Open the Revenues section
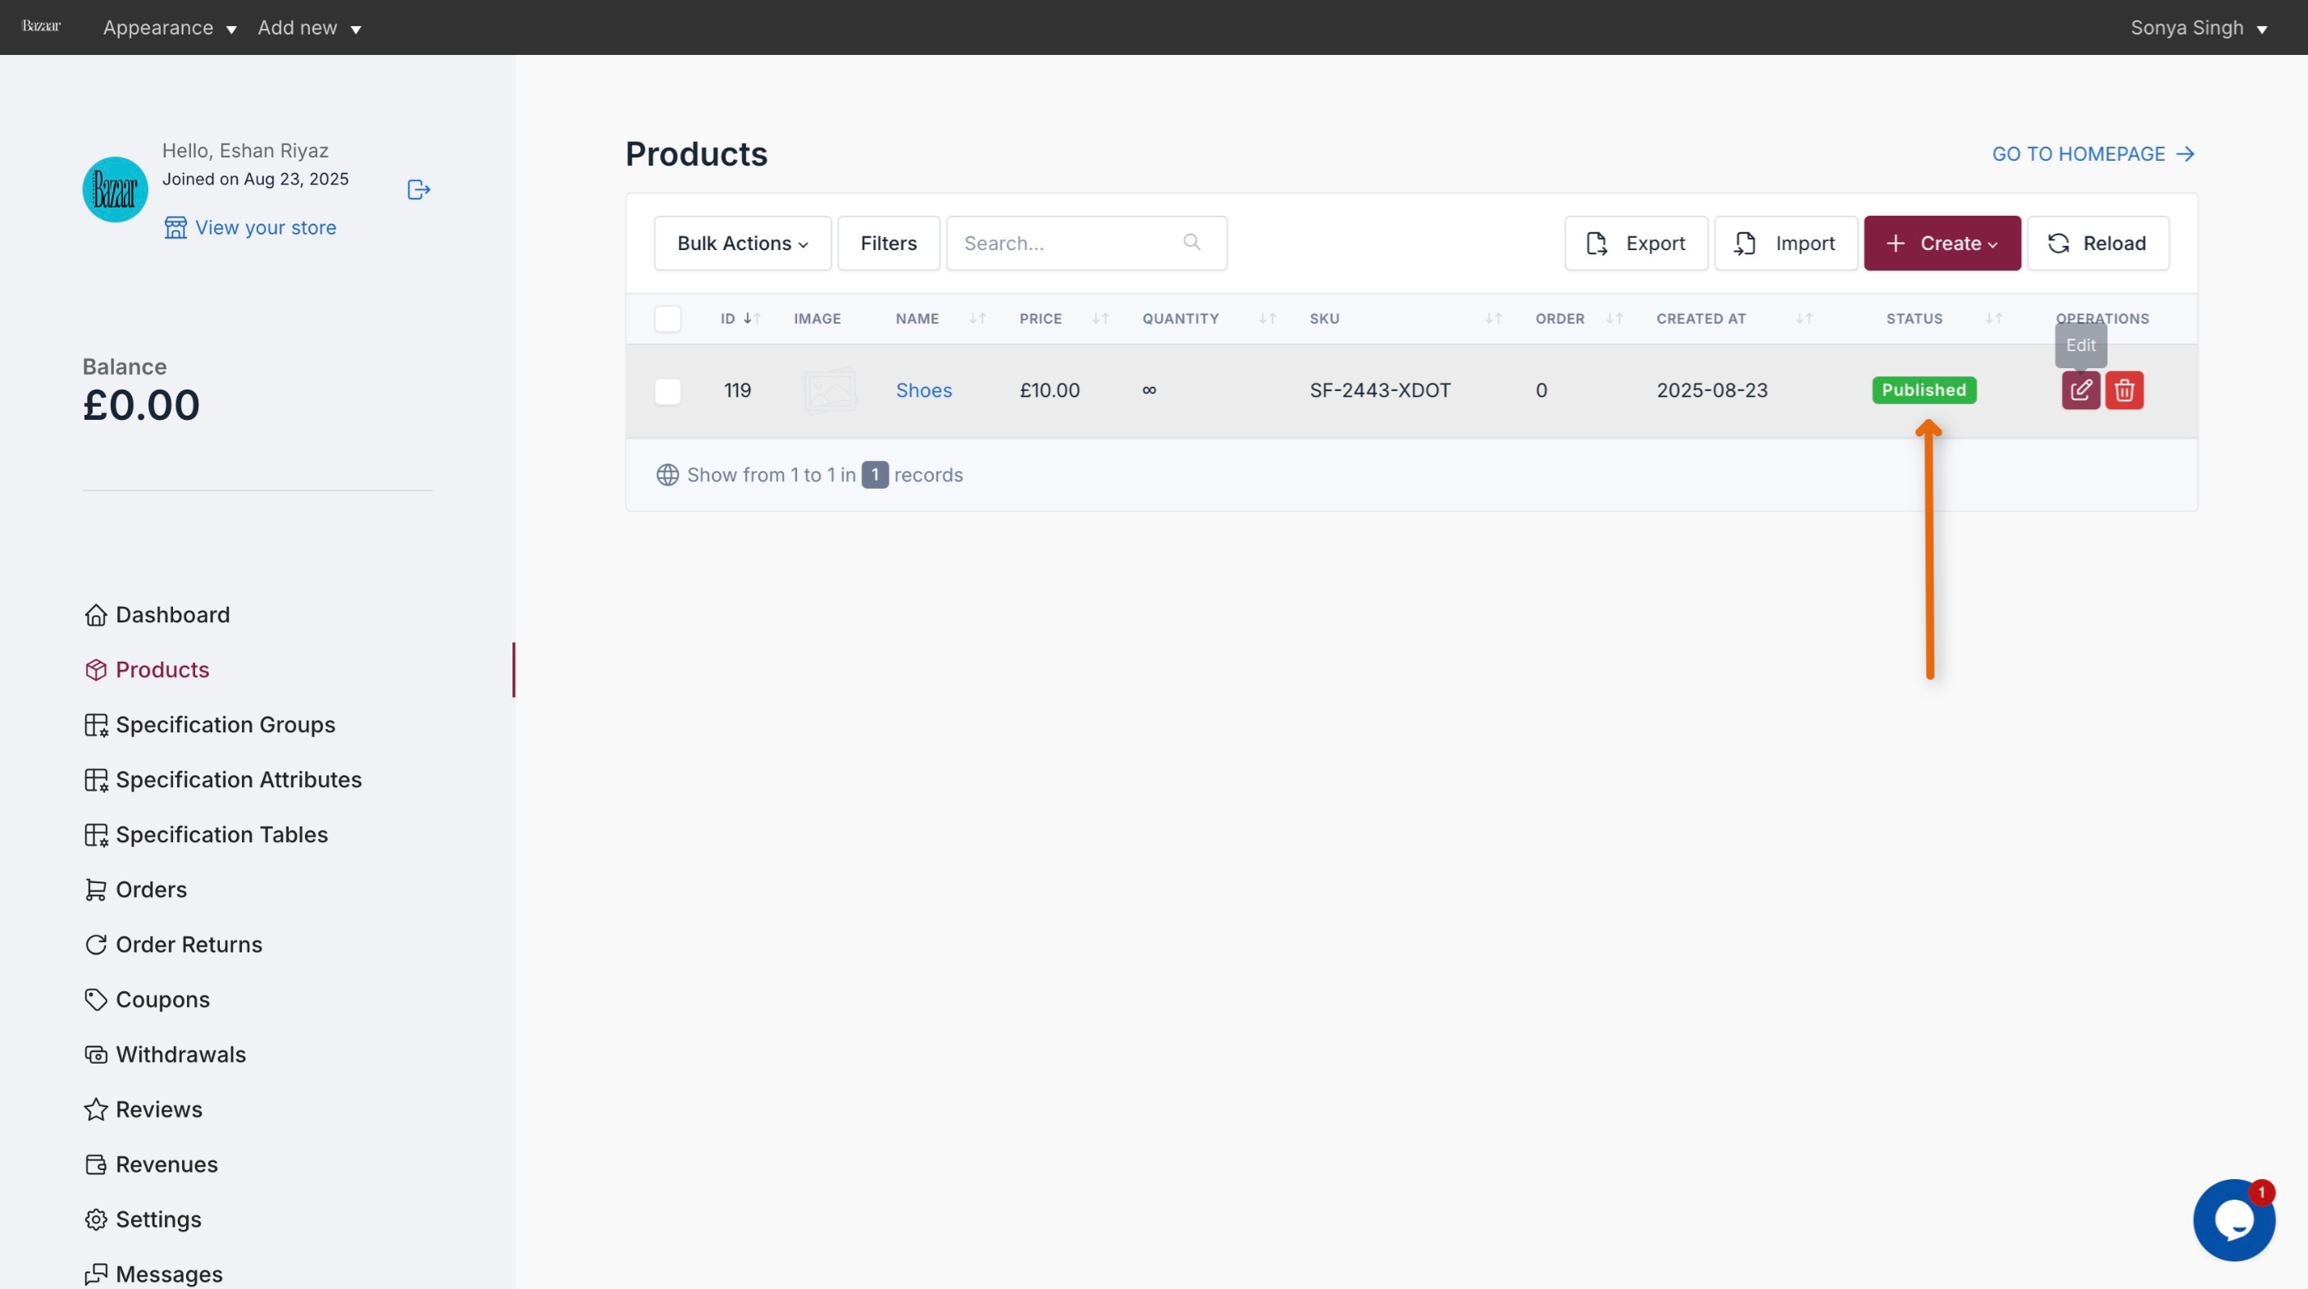Image resolution: width=2308 pixels, height=1289 pixels. coord(151,1164)
